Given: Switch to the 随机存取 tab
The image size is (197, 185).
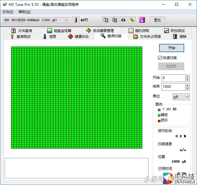Looking at the screenshot, I should coord(139,31).
